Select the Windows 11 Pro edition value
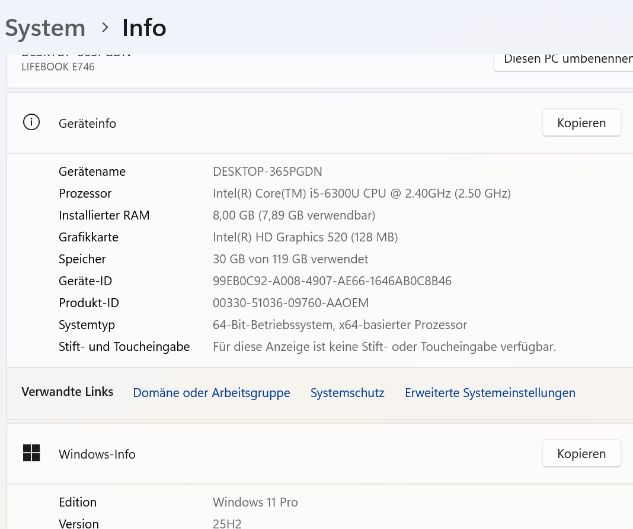 coord(255,502)
